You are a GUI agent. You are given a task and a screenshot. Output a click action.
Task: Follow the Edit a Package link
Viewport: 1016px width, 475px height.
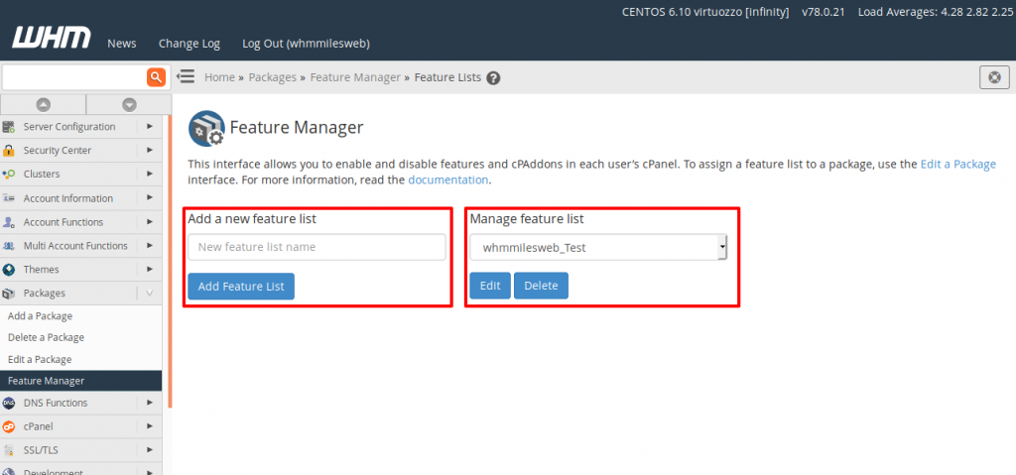[x=957, y=165]
